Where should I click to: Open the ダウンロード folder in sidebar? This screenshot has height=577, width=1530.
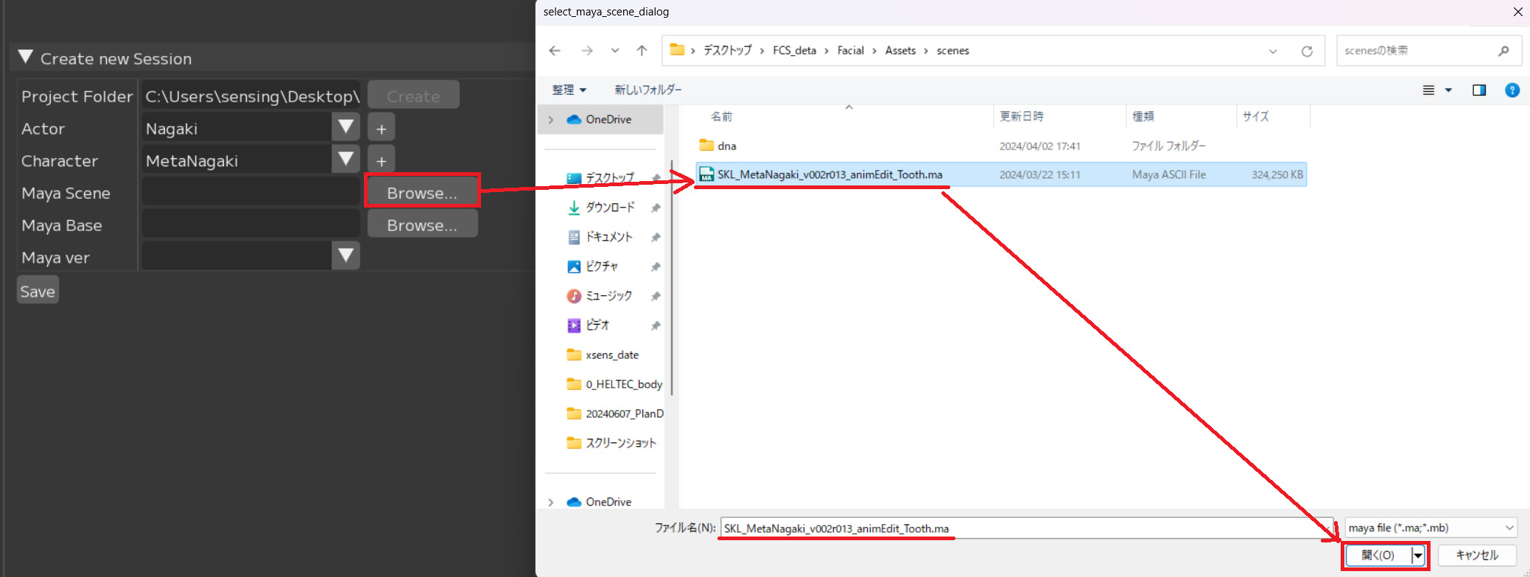pos(609,208)
